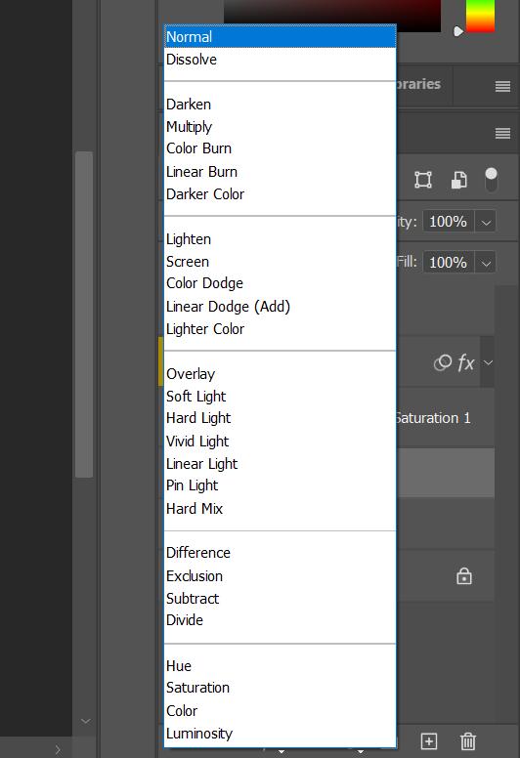The width and height of the screenshot is (520, 758).
Task: Click the blending options indicator icon
Action: click(x=443, y=362)
